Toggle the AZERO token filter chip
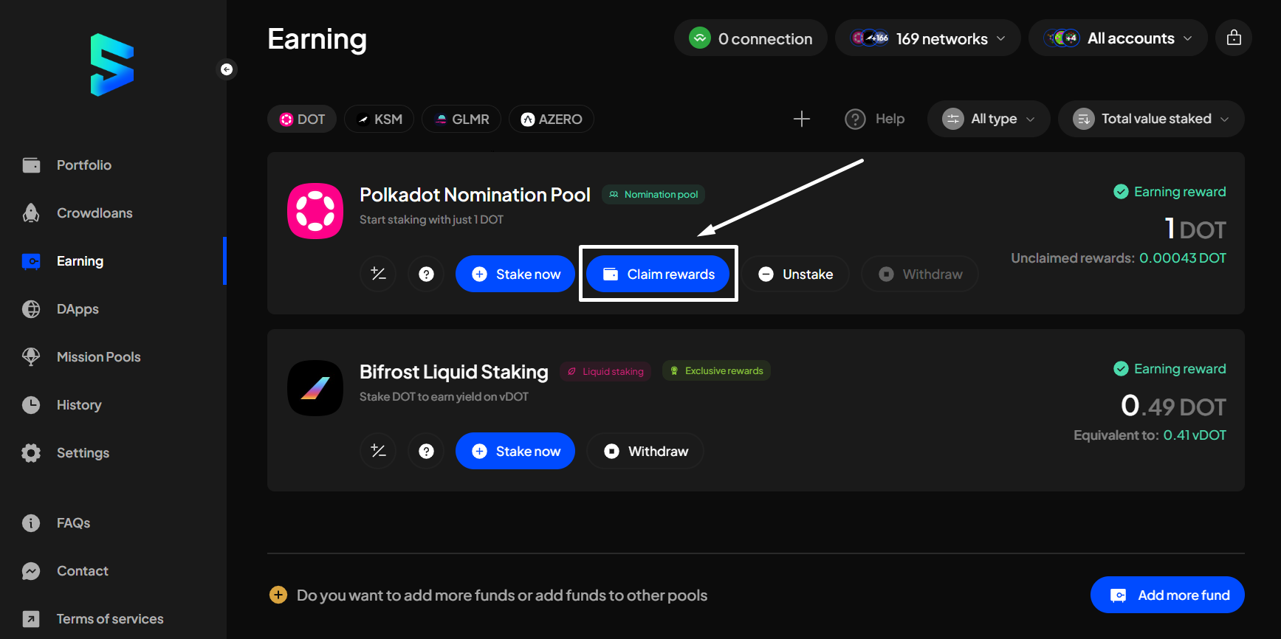The height and width of the screenshot is (639, 1281). 552,119
